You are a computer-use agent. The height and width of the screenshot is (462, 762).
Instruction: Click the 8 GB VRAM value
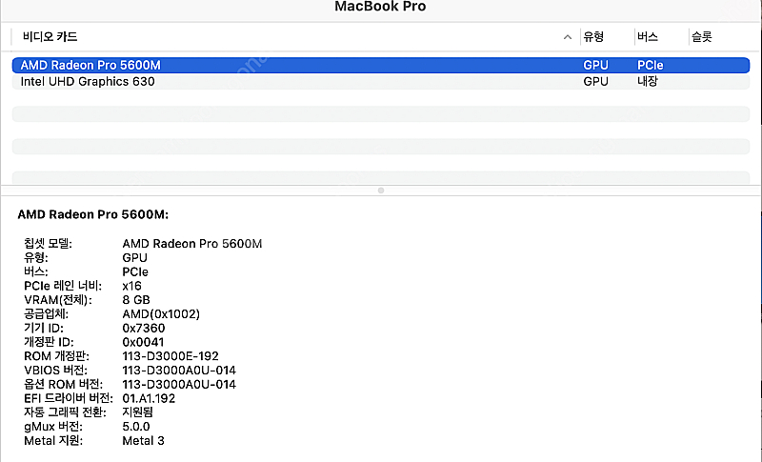136,300
